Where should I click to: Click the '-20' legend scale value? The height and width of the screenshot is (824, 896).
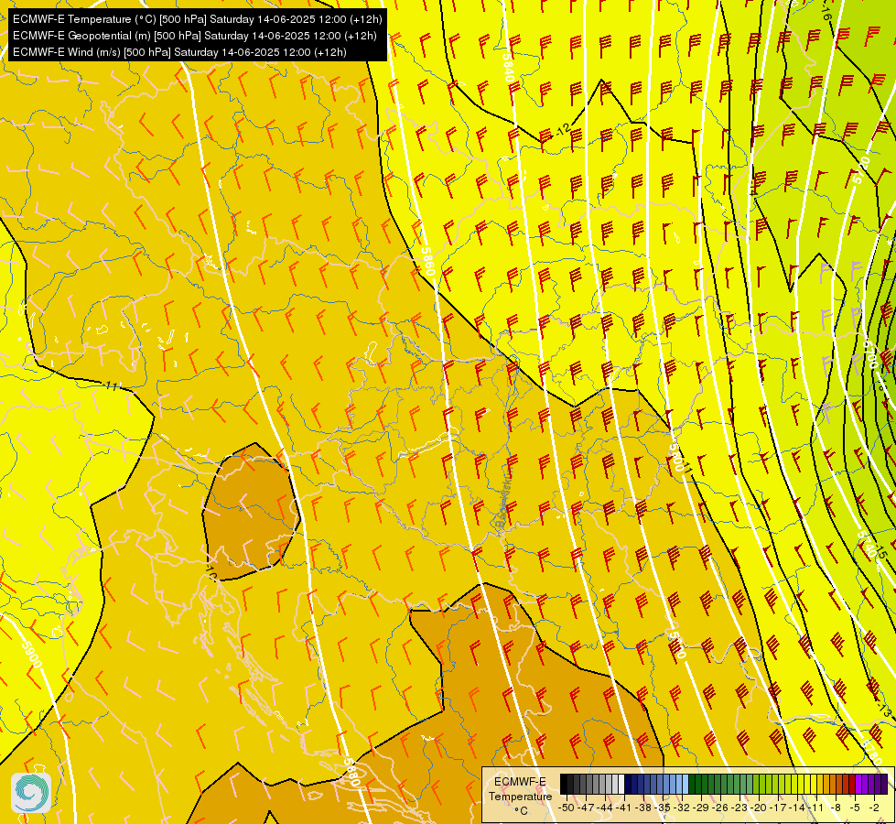759,808
